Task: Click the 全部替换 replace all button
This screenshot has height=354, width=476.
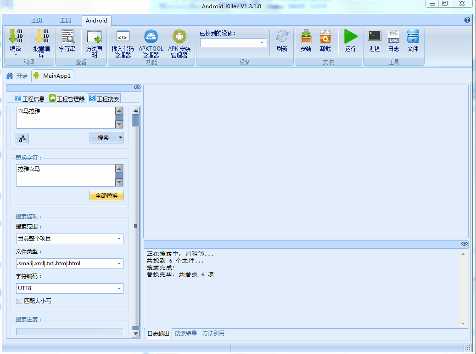Action: point(106,195)
